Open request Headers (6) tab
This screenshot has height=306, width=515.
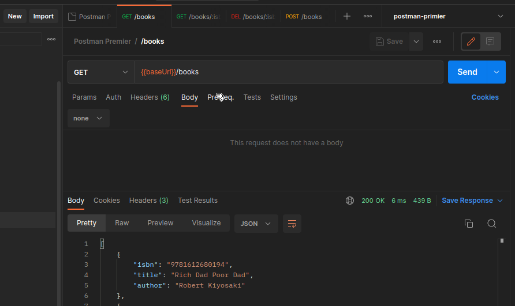click(150, 97)
